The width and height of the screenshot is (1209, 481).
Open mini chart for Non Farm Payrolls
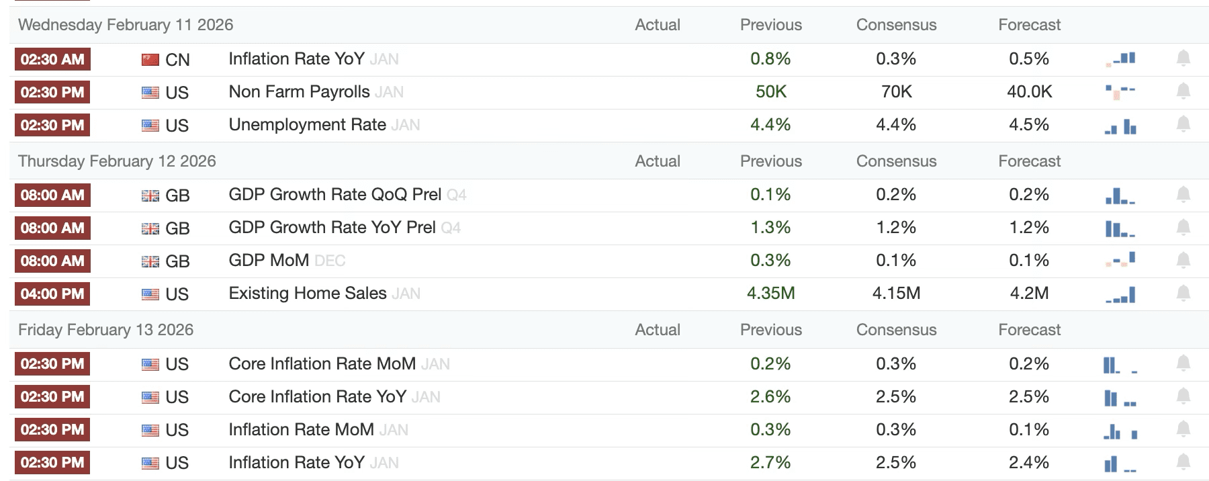click(1120, 91)
